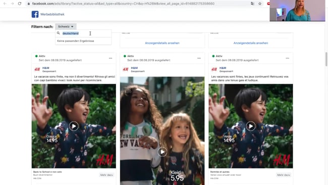328x185 pixels.
Task: Click 'Rentrée et autres' headline
Action: (220, 172)
